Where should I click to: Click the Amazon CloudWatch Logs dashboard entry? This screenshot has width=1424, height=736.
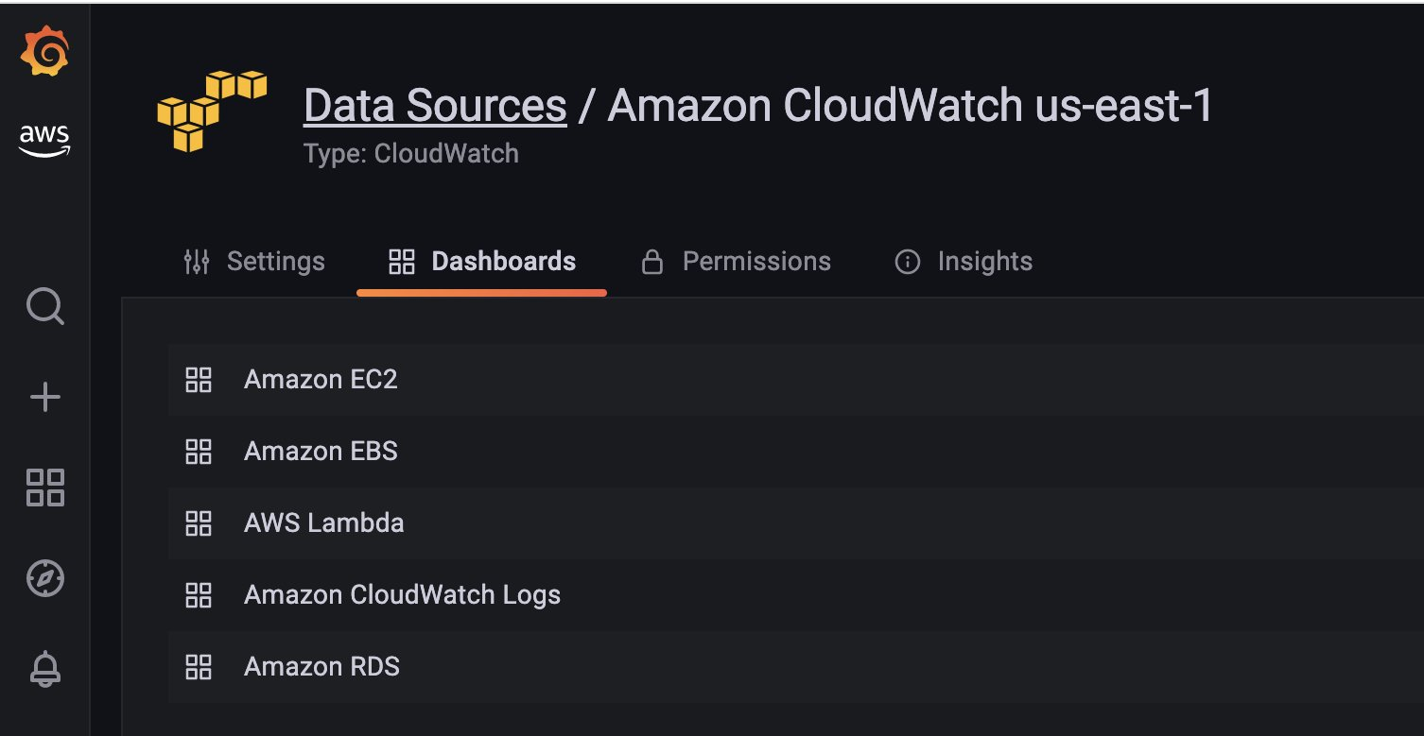tap(402, 595)
